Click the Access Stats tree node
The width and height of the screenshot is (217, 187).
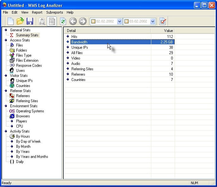(x=20, y=40)
